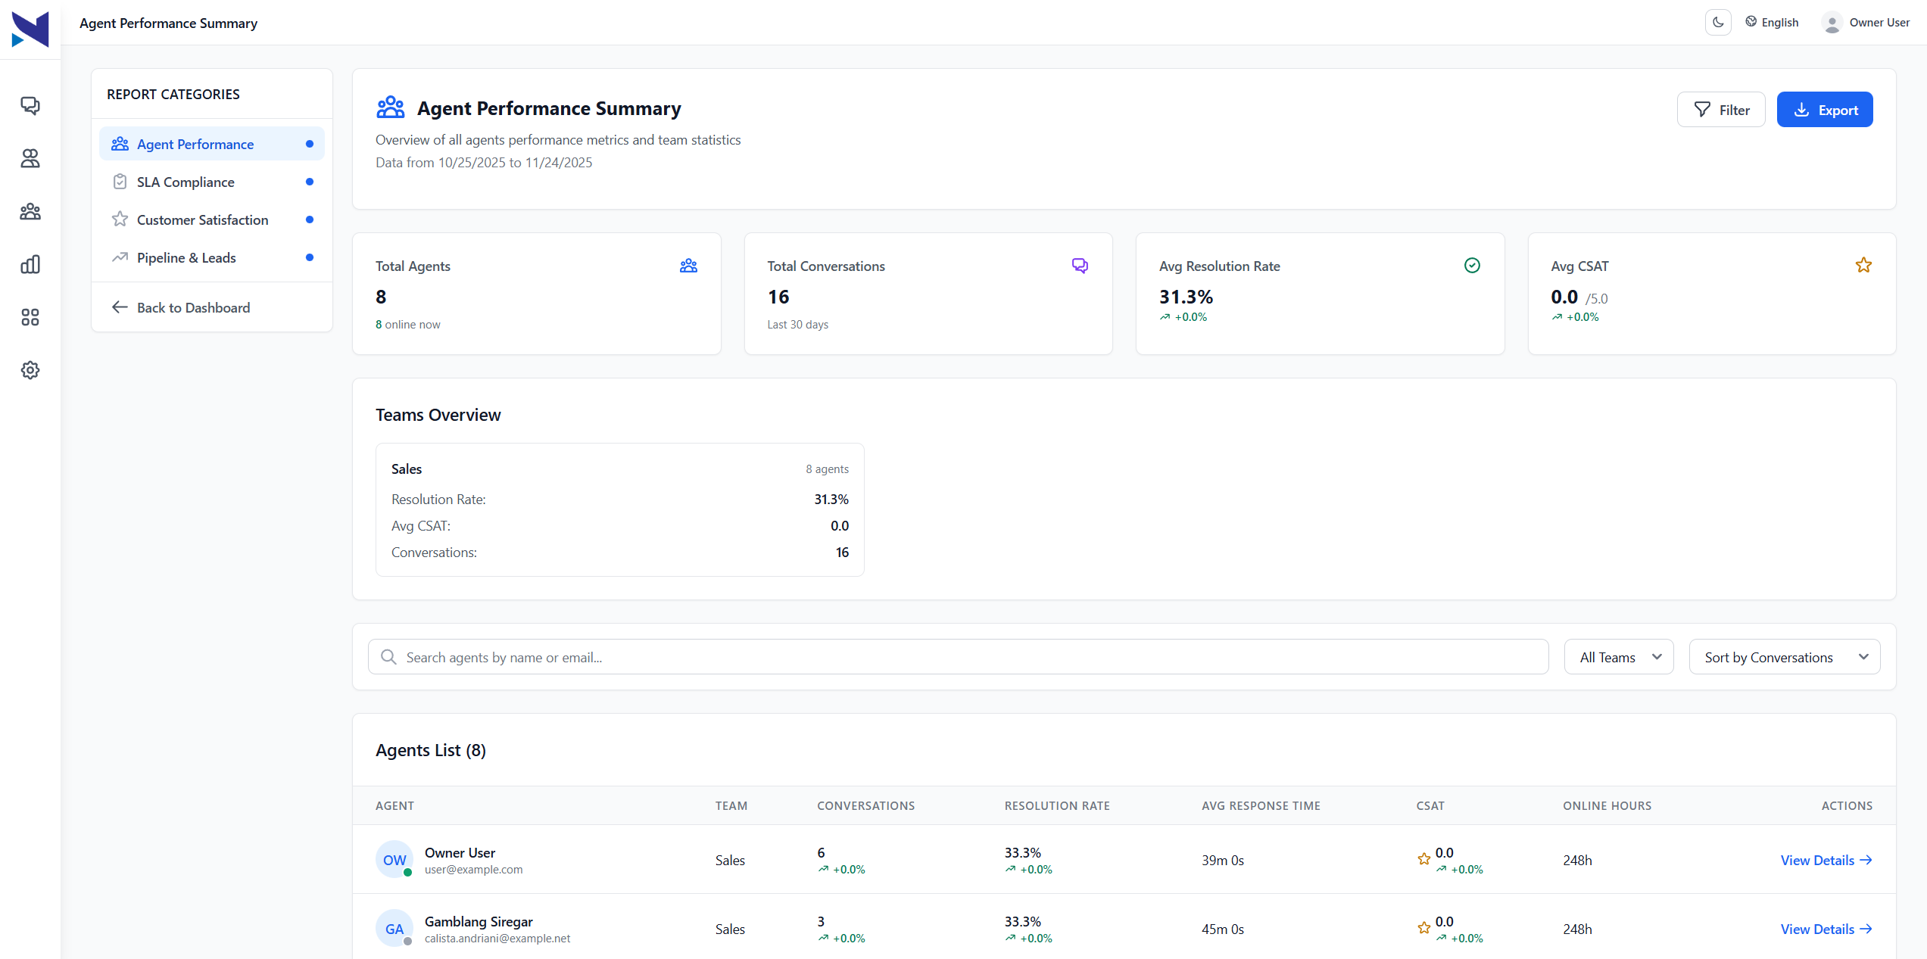Change language via English selector
The width and height of the screenshot is (1927, 959).
(1772, 23)
